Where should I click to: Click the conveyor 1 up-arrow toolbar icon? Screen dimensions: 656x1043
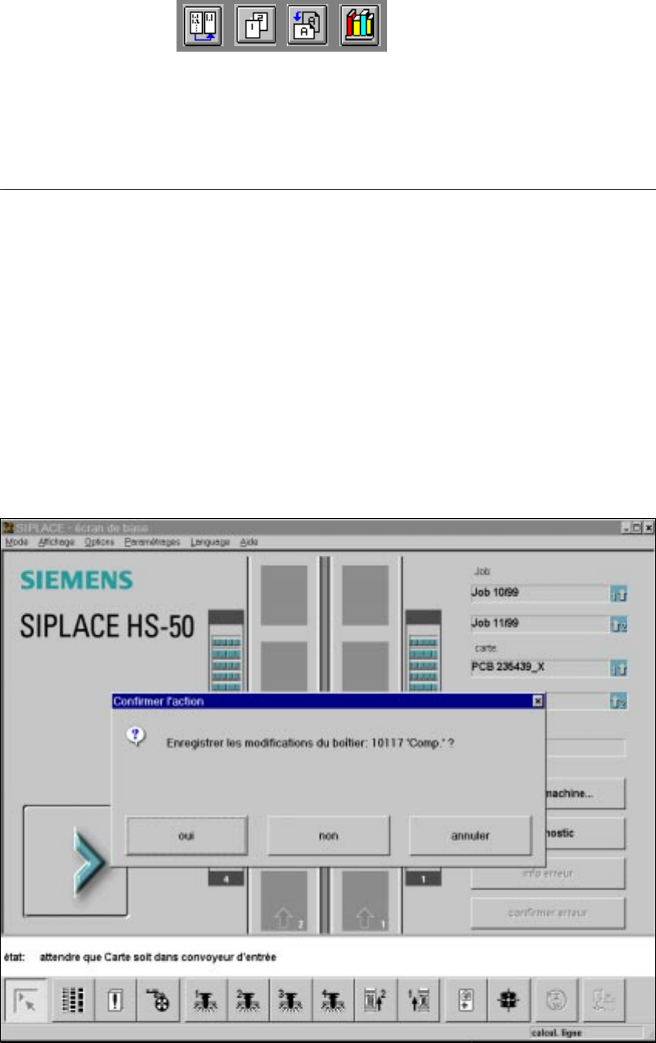tap(417, 999)
